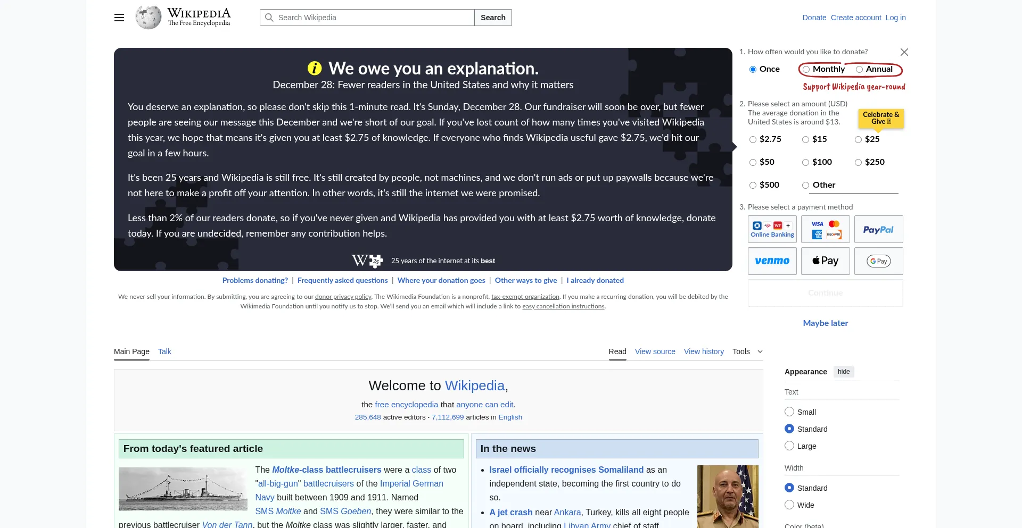Expand the Tools dropdown menu
1022x528 pixels.
coord(747,351)
